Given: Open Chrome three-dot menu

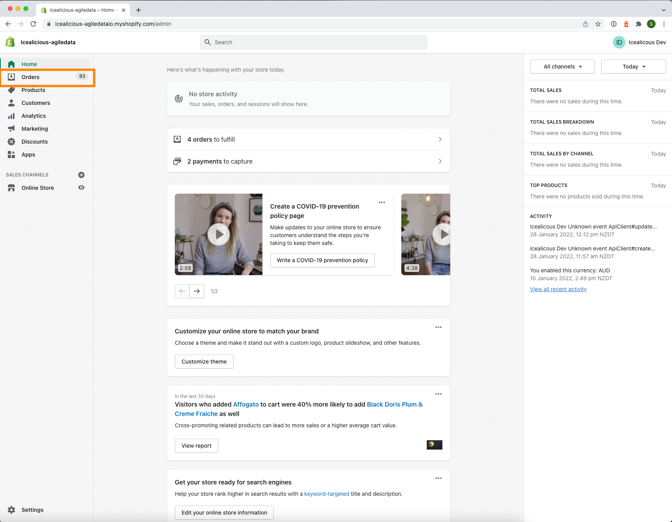Looking at the screenshot, I should (664, 24).
